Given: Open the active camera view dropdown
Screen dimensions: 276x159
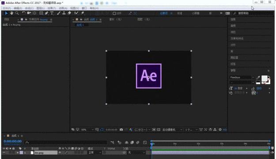Looking at the screenshot, I should [172, 129].
